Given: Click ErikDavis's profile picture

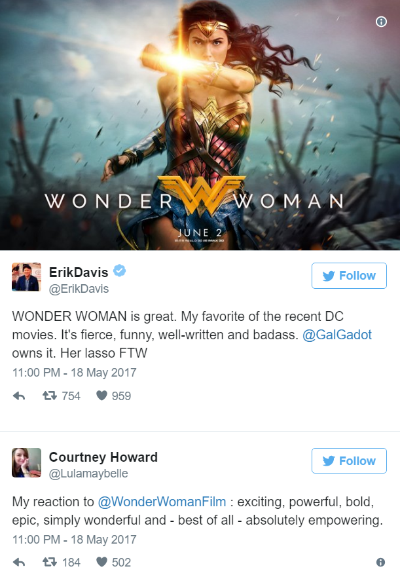Looking at the screenshot, I should pos(26,277).
